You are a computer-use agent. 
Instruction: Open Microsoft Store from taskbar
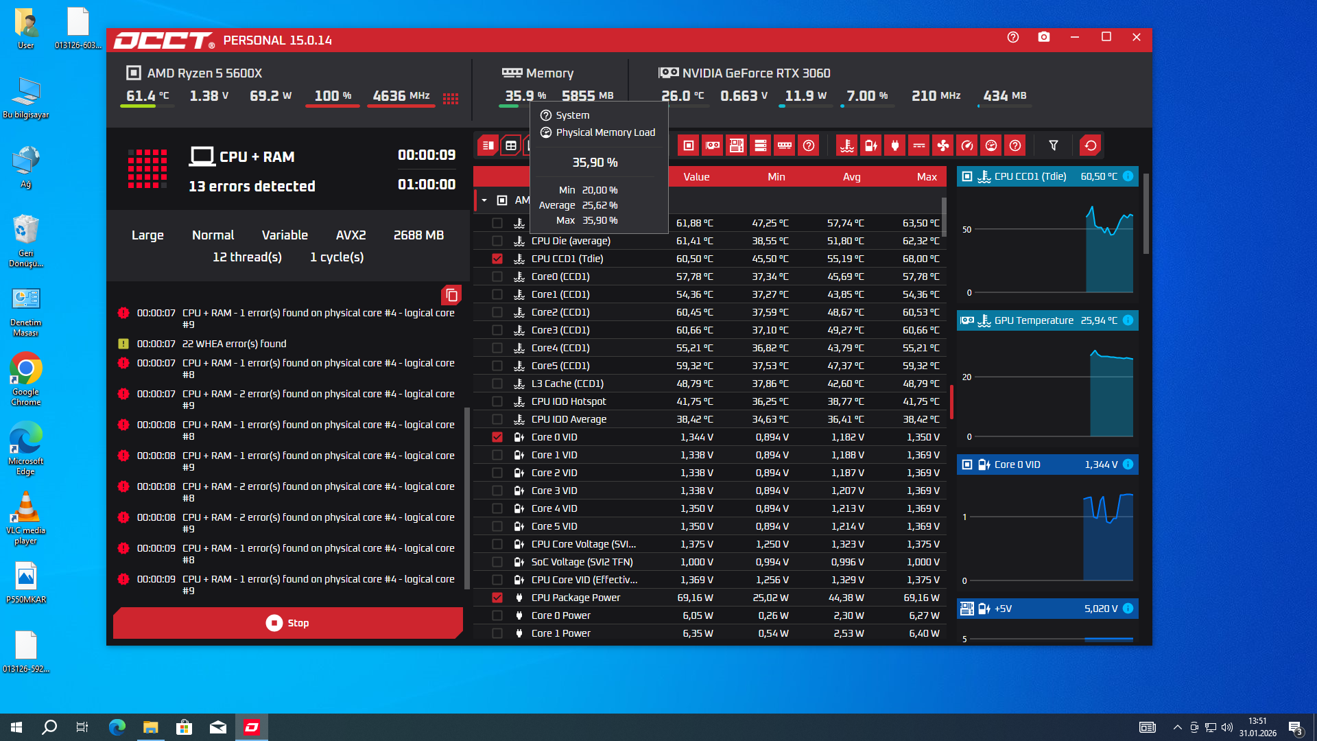click(185, 727)
